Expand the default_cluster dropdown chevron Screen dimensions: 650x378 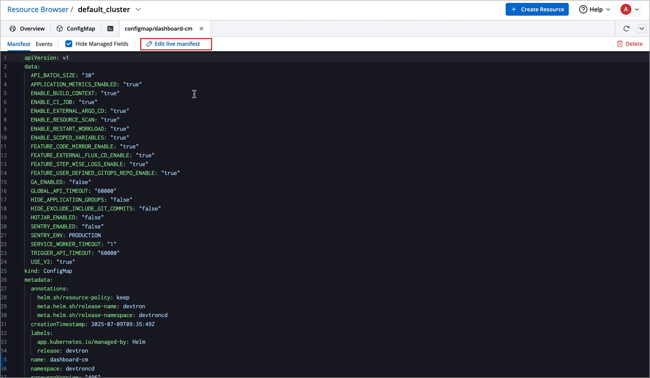coord(138,9)
